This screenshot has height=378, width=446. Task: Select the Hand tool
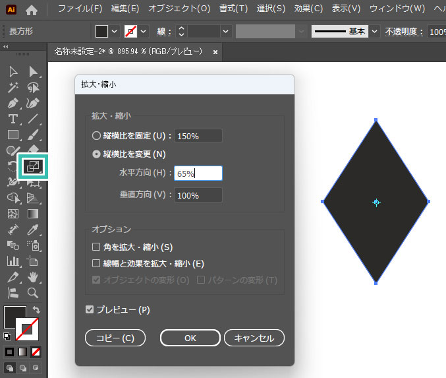(x=33, y=277)
